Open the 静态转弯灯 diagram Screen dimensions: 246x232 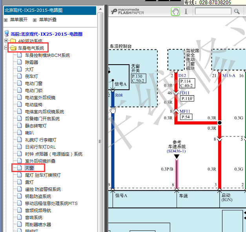click(36, 126)
